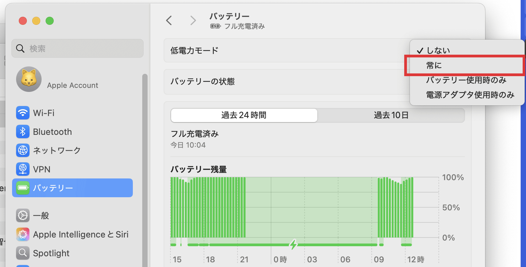Click the Bluetooth icon in sidebar
This screenshot has height=267, width=526.
pyautogui.click(x=23, y=131)
